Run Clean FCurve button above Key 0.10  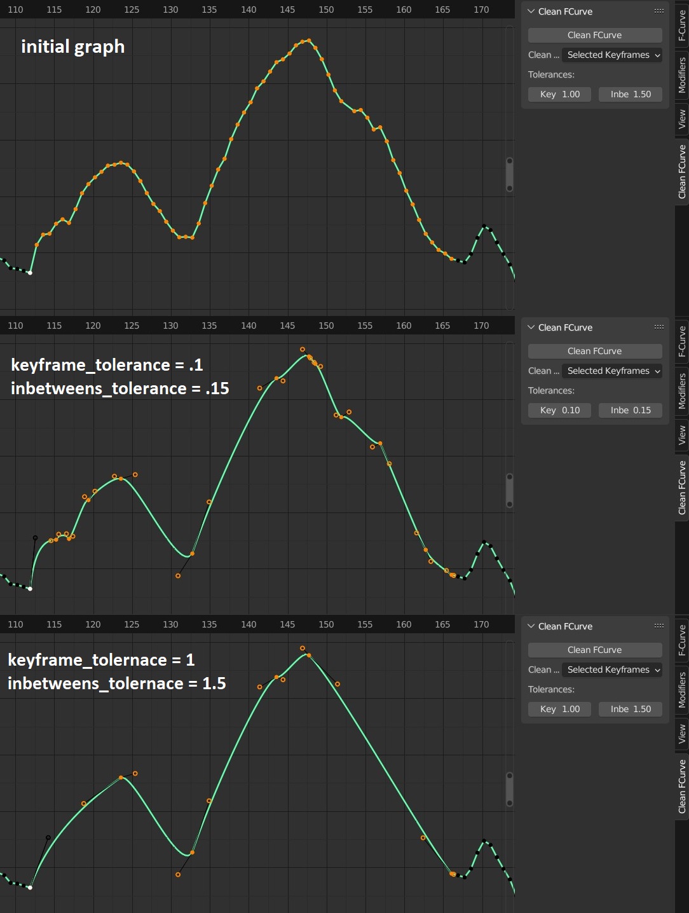pyautogui.click(x=595, y=351)
